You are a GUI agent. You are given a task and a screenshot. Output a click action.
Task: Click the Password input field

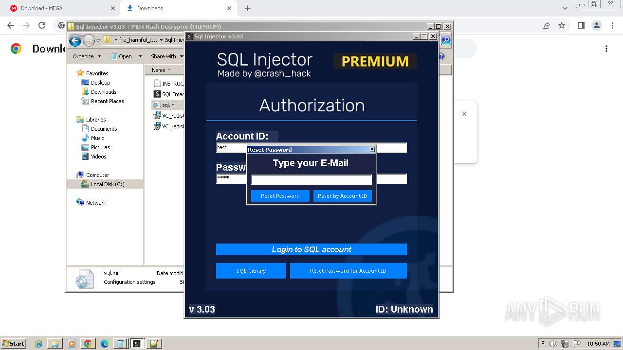pos(311,178)
